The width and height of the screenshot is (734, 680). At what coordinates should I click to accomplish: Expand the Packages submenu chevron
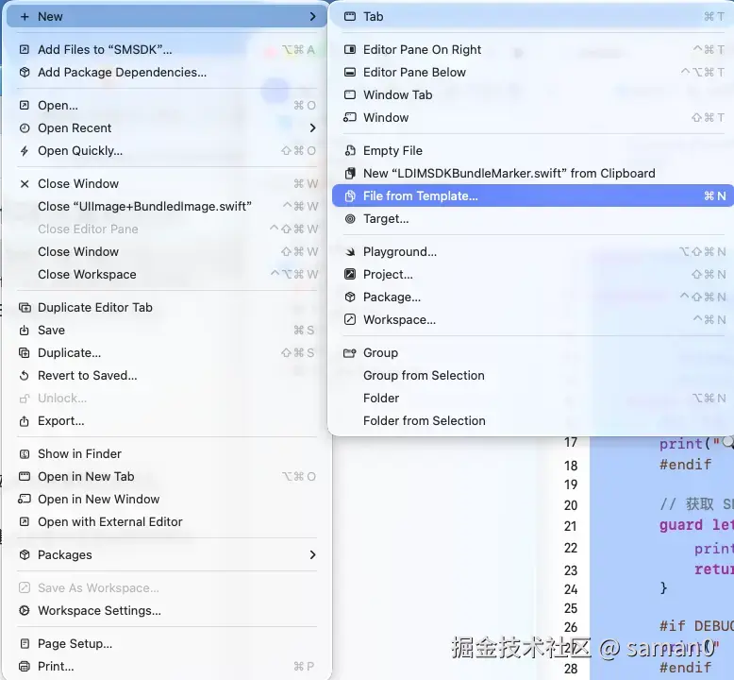[312, 555]
